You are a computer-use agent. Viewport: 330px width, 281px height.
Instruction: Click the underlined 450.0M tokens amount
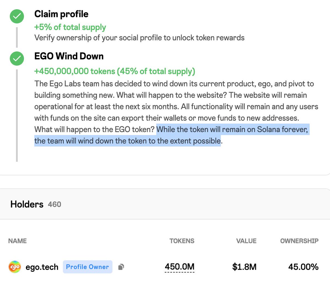pos(180,267)
